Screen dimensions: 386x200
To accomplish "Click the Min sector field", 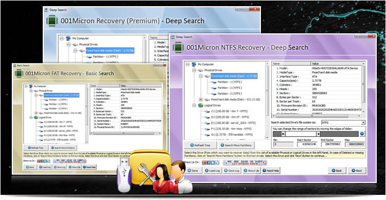I will coord(284,144).
